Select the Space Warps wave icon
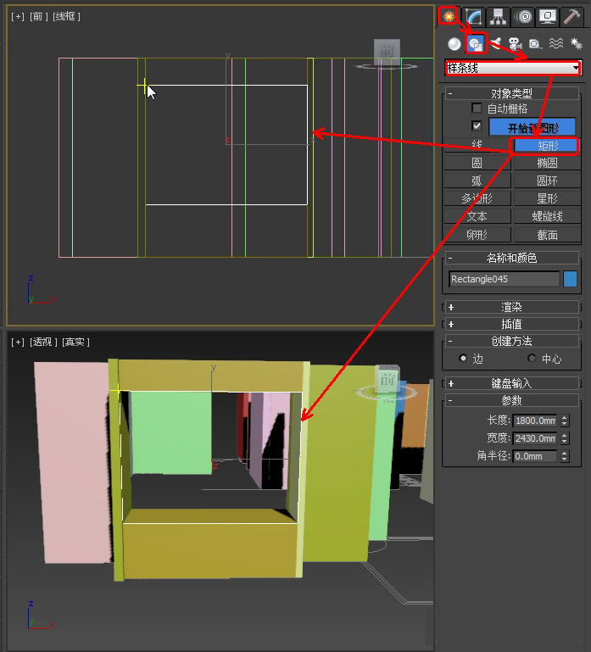 tap(555, 43)
